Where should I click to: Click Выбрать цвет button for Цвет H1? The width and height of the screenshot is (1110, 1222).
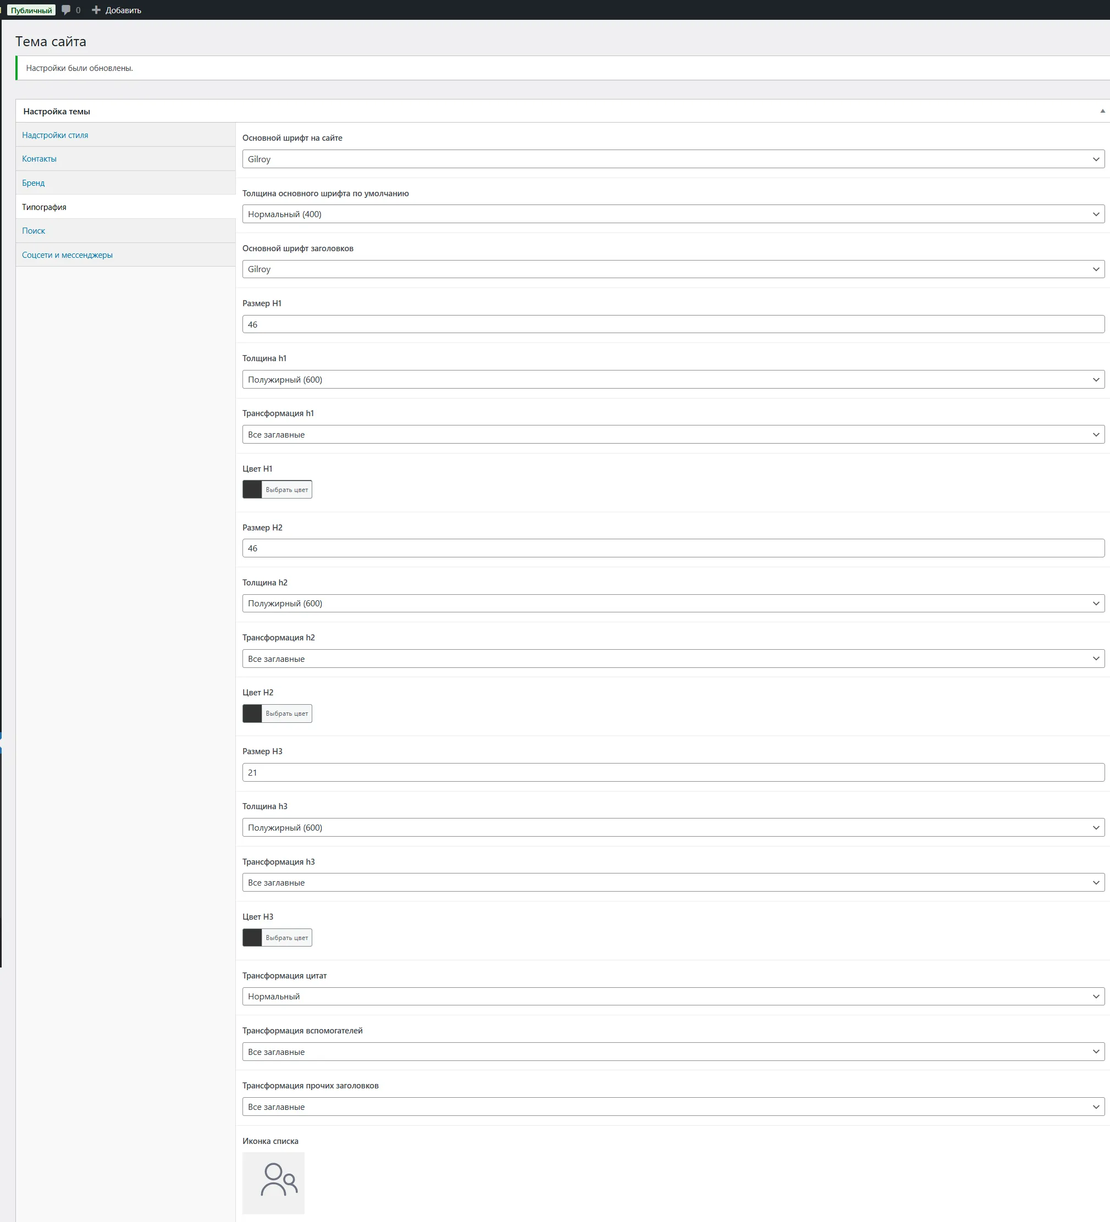[x=287, y=490]
